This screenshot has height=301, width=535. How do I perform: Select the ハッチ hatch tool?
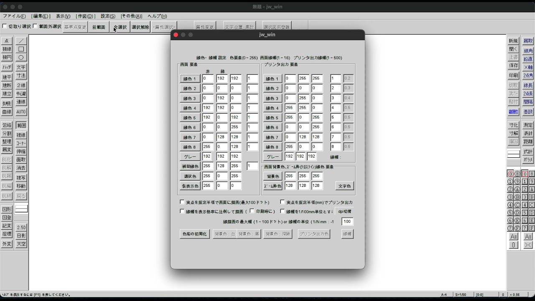(x=7, y=67)
